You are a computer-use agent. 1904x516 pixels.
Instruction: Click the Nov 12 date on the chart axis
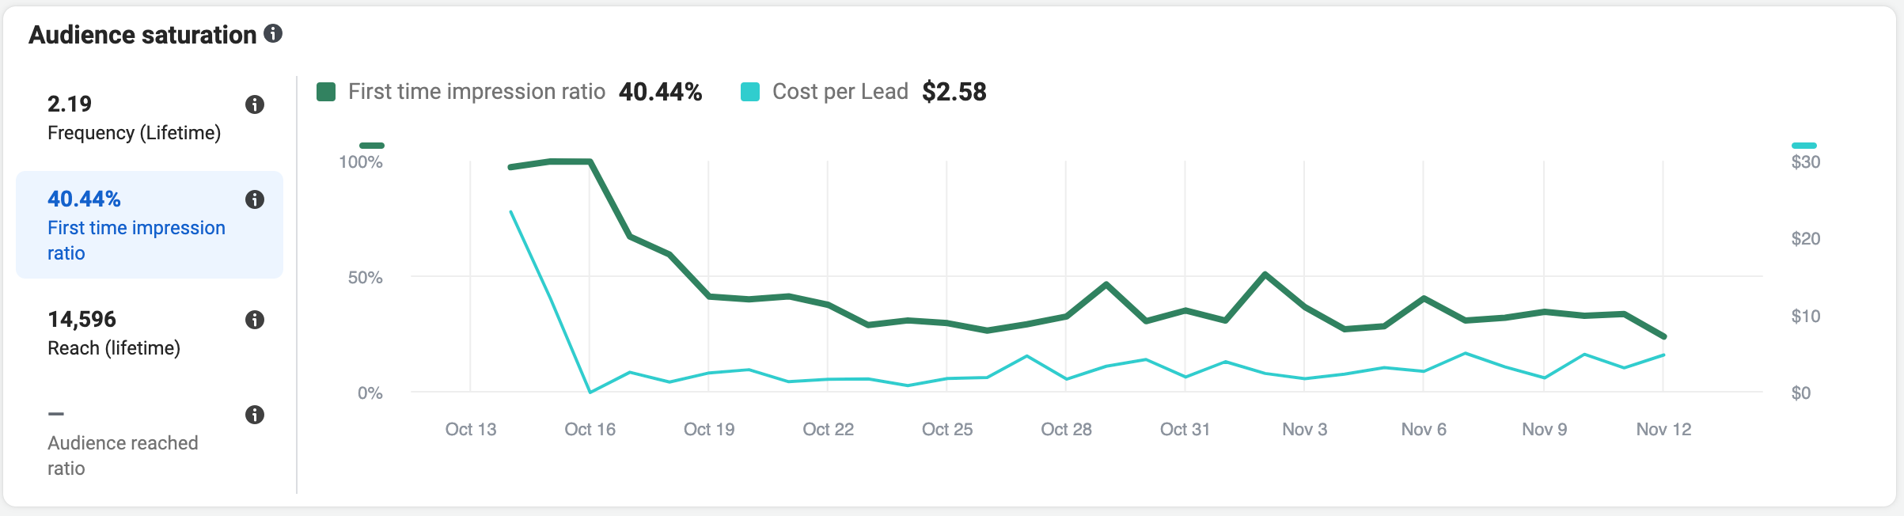point(1663,429)
